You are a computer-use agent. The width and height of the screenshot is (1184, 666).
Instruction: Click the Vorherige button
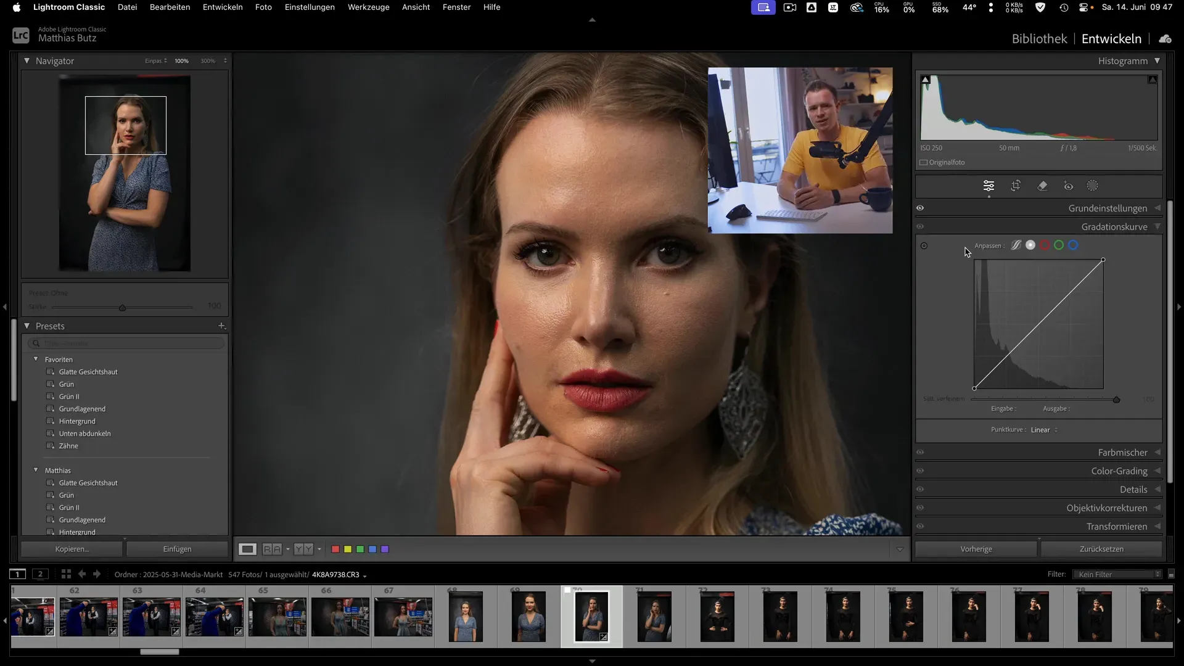[x=976, y=548]
